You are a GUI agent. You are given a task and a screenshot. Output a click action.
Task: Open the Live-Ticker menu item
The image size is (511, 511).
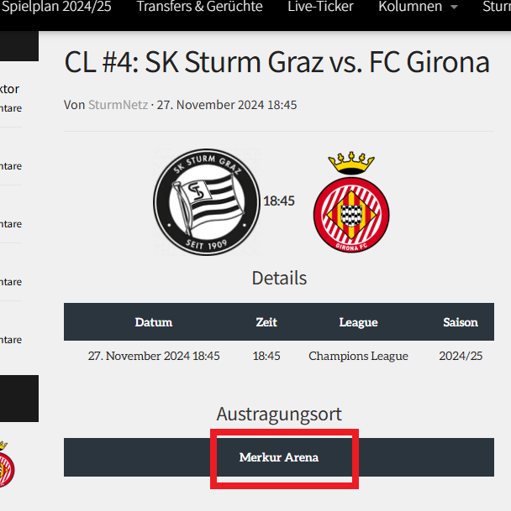click(320, 7)
